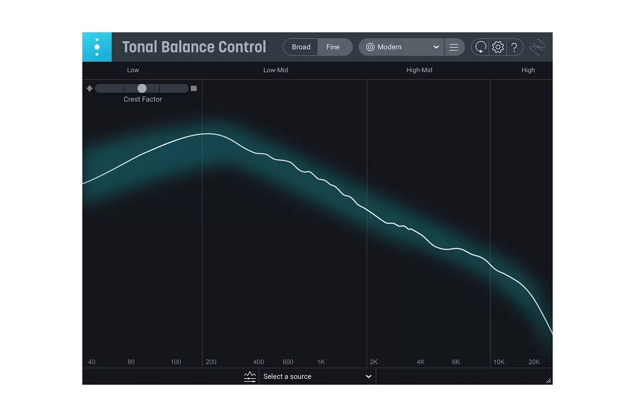The image size is (635, 417).
Task: Open help with the question mark icon
Action: (x=514, y=47)
